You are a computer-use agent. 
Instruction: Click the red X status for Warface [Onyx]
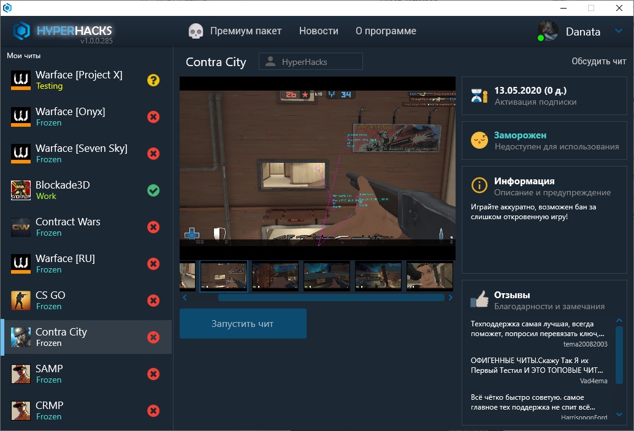153,117
